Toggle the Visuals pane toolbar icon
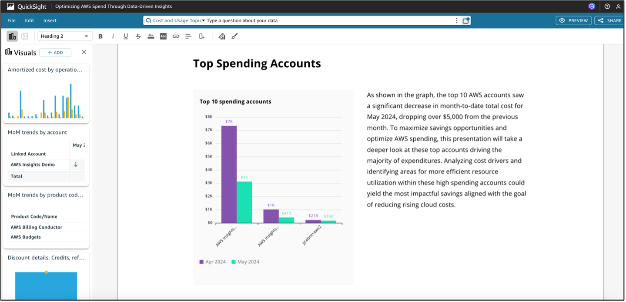This screenshot has width=626, height=302. tap(13, 36)
